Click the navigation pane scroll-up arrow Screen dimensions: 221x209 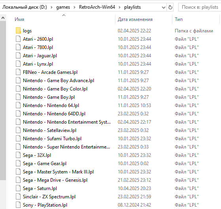[3, 18]
